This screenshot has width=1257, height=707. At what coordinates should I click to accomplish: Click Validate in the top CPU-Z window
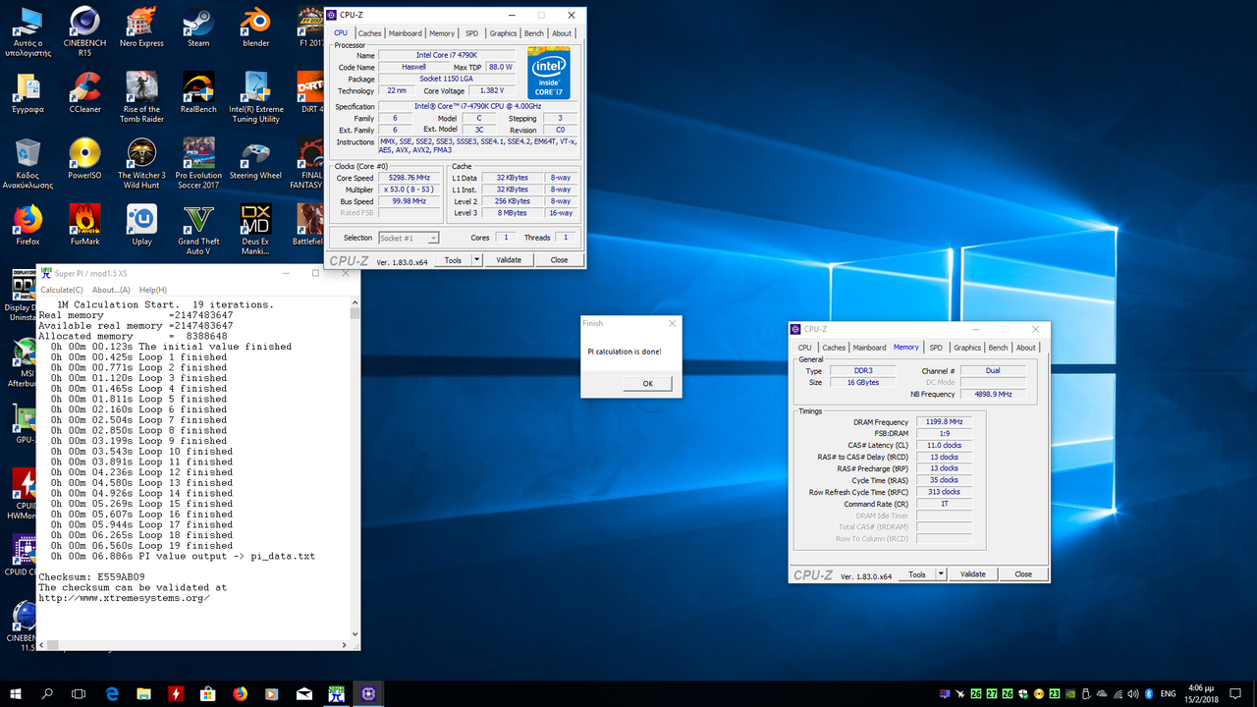pos(509,260)
